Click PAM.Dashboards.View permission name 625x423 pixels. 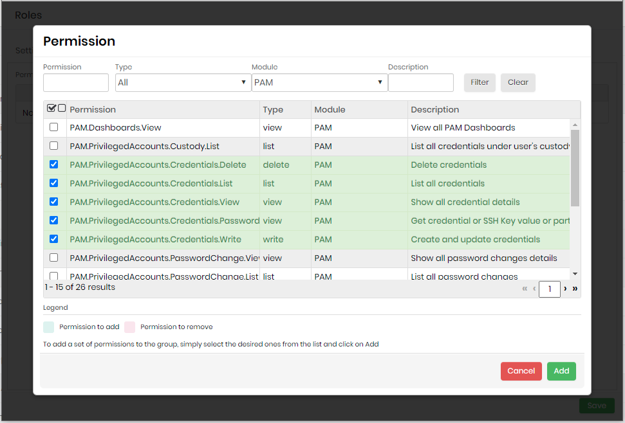click(x=116, y=127)
